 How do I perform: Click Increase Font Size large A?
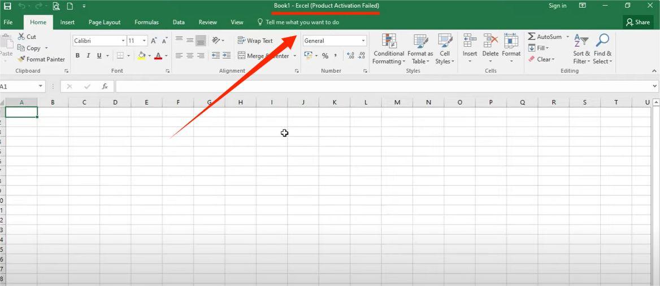[x=154, y=41]
